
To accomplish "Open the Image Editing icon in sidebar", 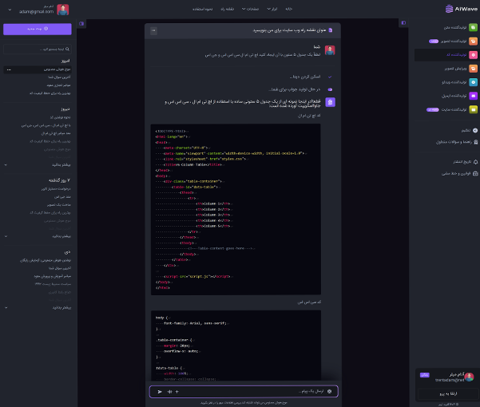I will point(473,69).
